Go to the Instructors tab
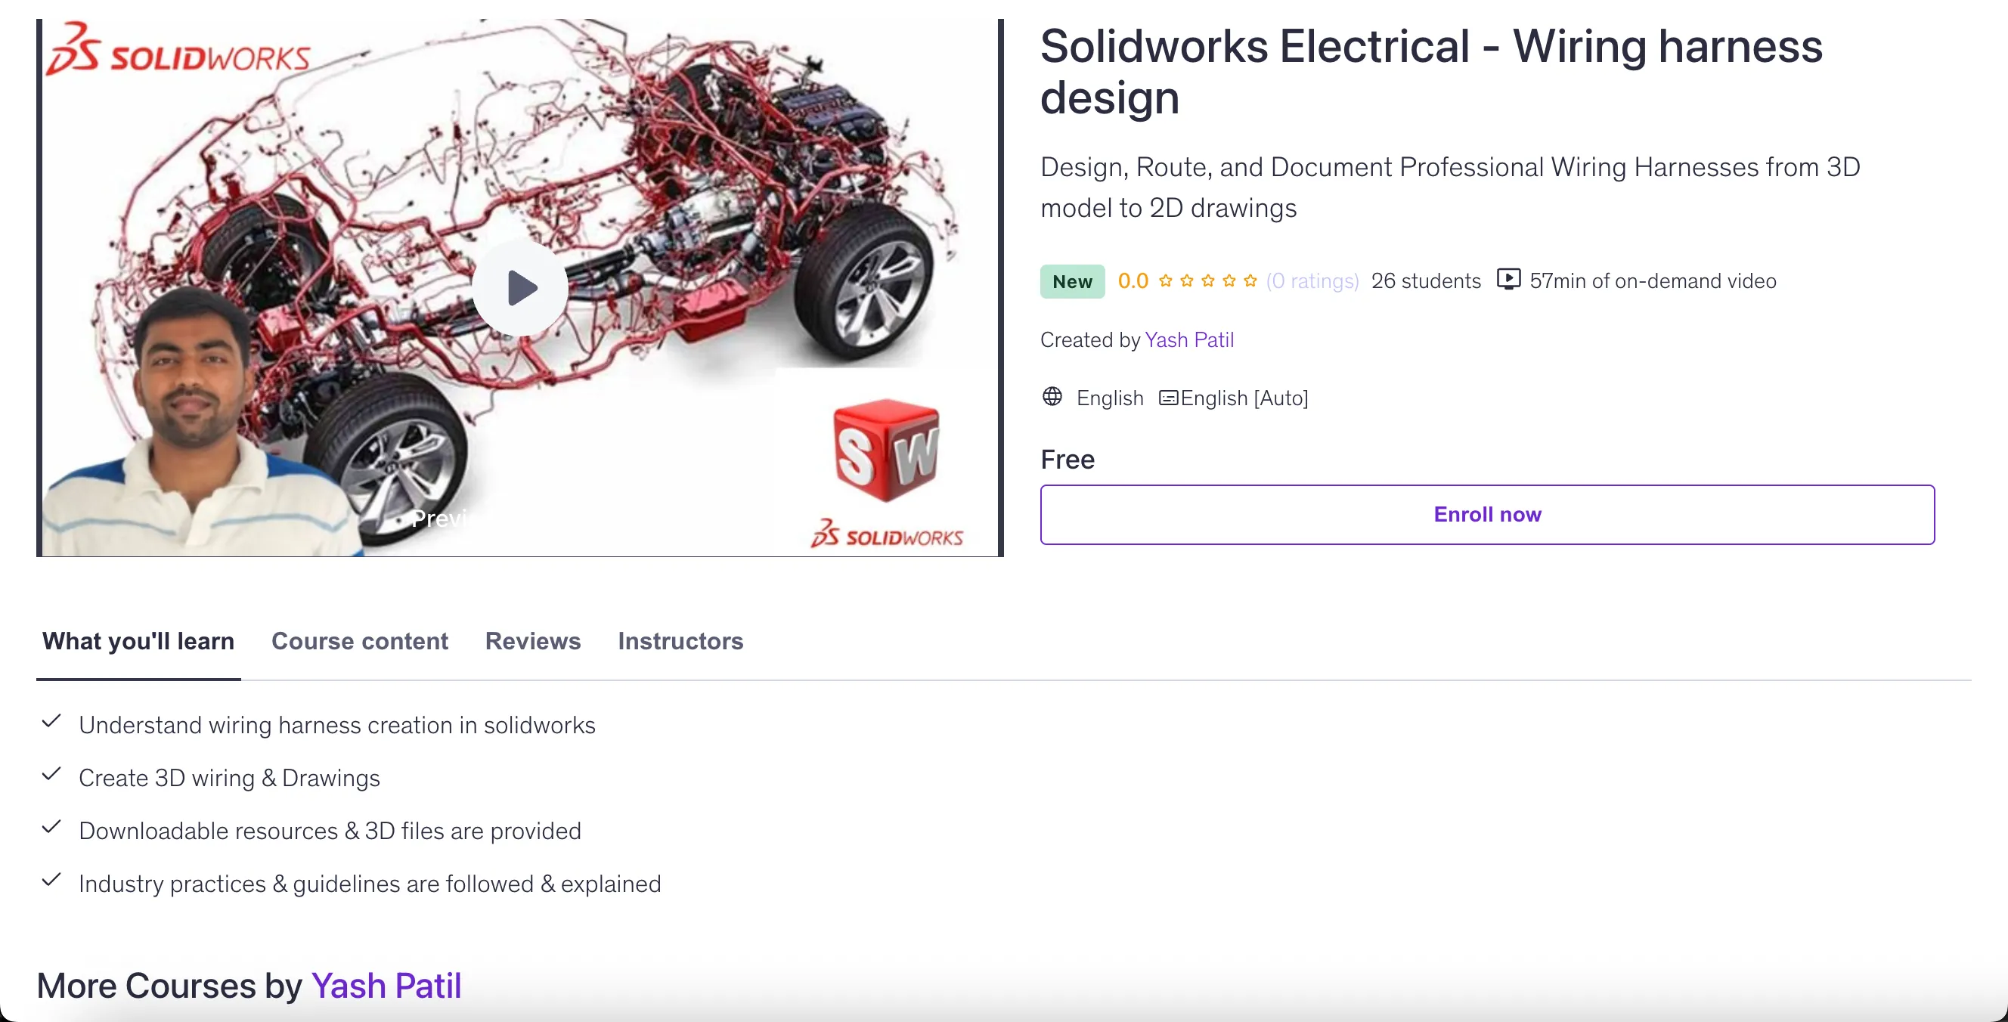This screenshot has height=1022, width=2008. pyautogui.click(x=680, y=641)
